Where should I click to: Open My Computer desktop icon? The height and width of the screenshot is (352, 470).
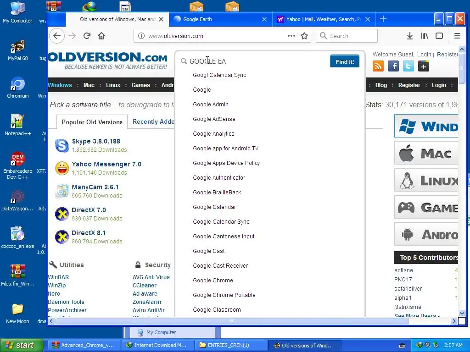(x=18, y=12)
